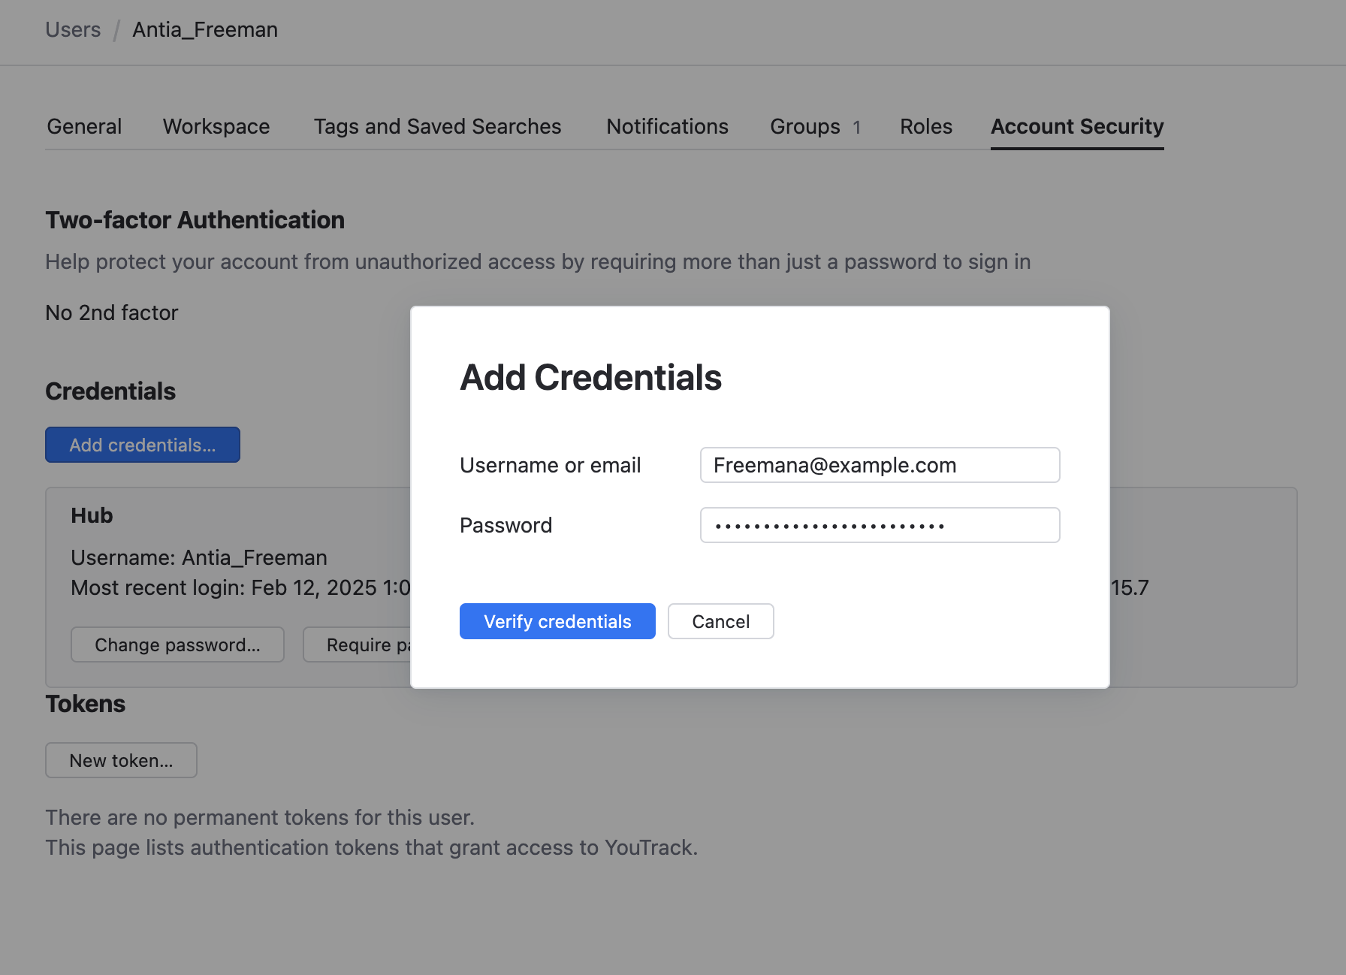This screenshot has height=975, width=1346.
Task: Go to Tags and Saved Searches tab
Action: pos(437,126)
